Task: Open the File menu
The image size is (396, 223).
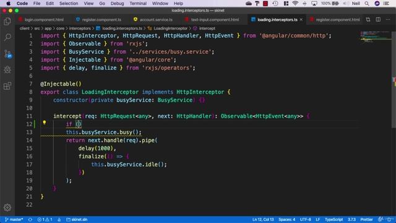Action: pos(37,3)
